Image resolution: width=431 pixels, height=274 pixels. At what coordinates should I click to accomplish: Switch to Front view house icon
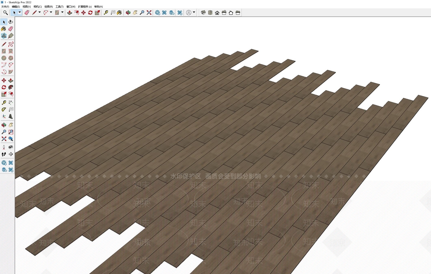(217, 13)
